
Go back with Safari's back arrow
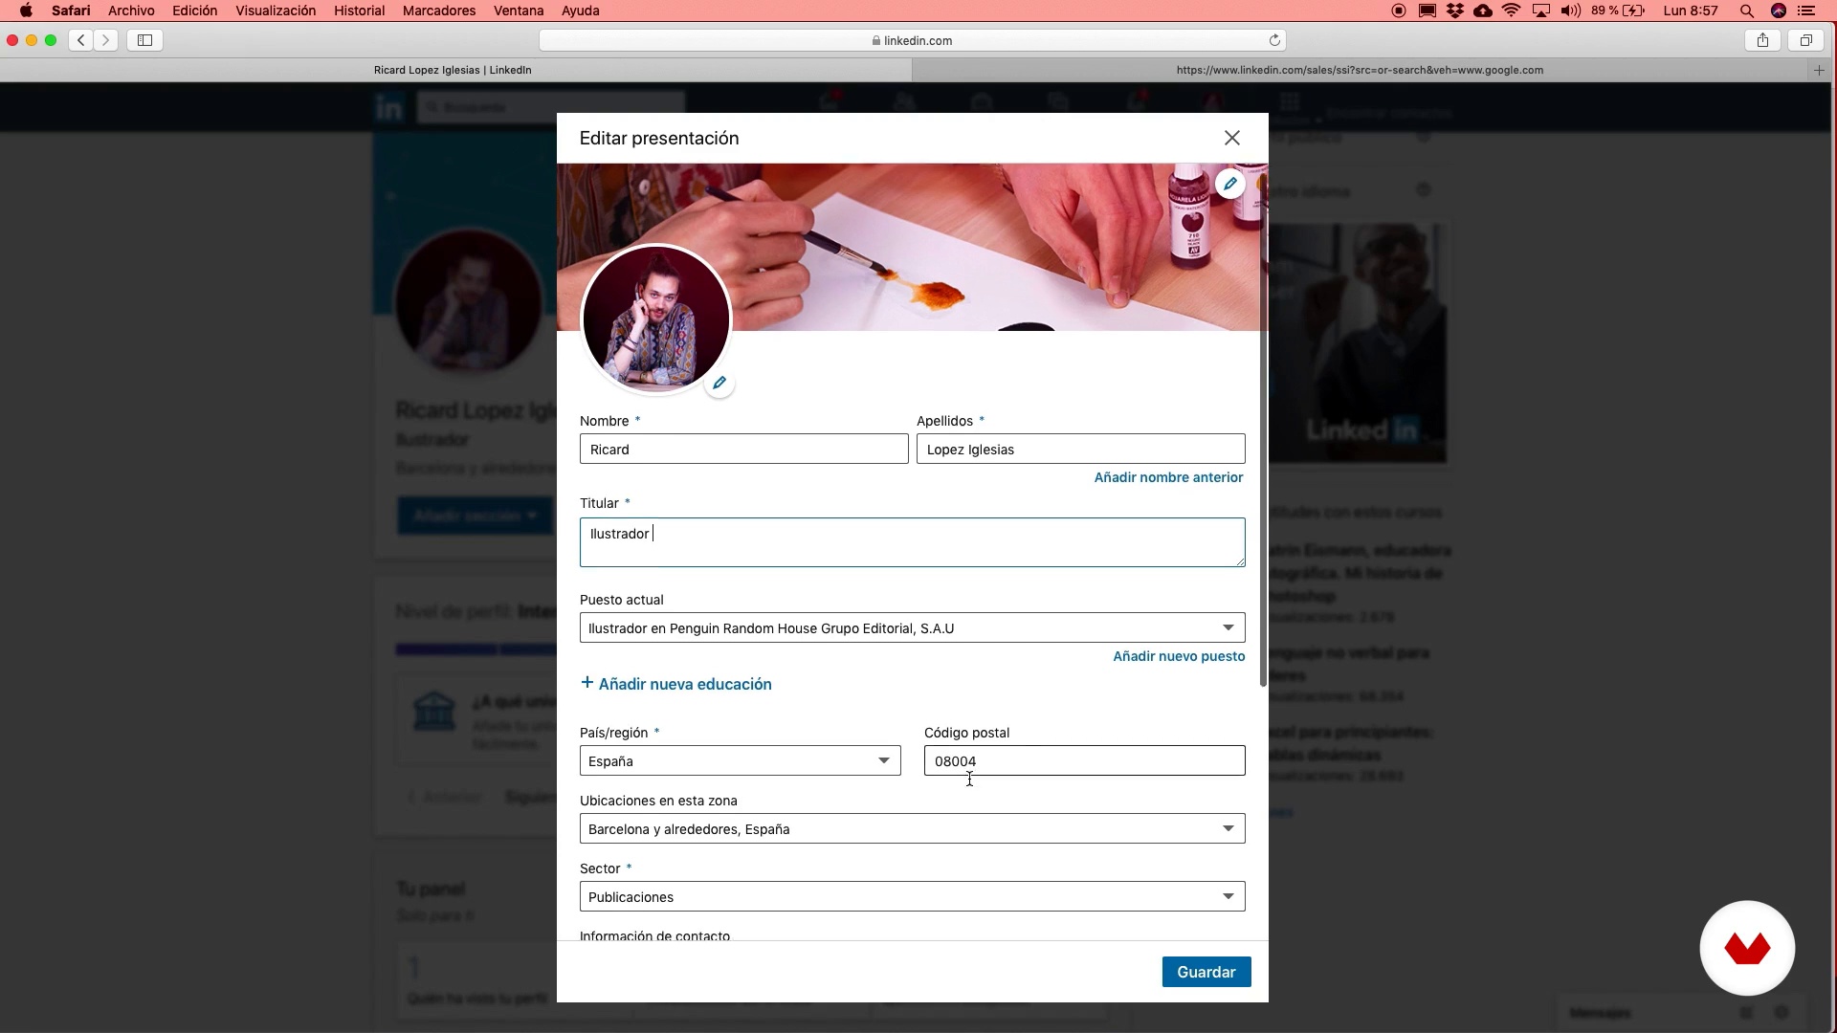pos(81,40)
